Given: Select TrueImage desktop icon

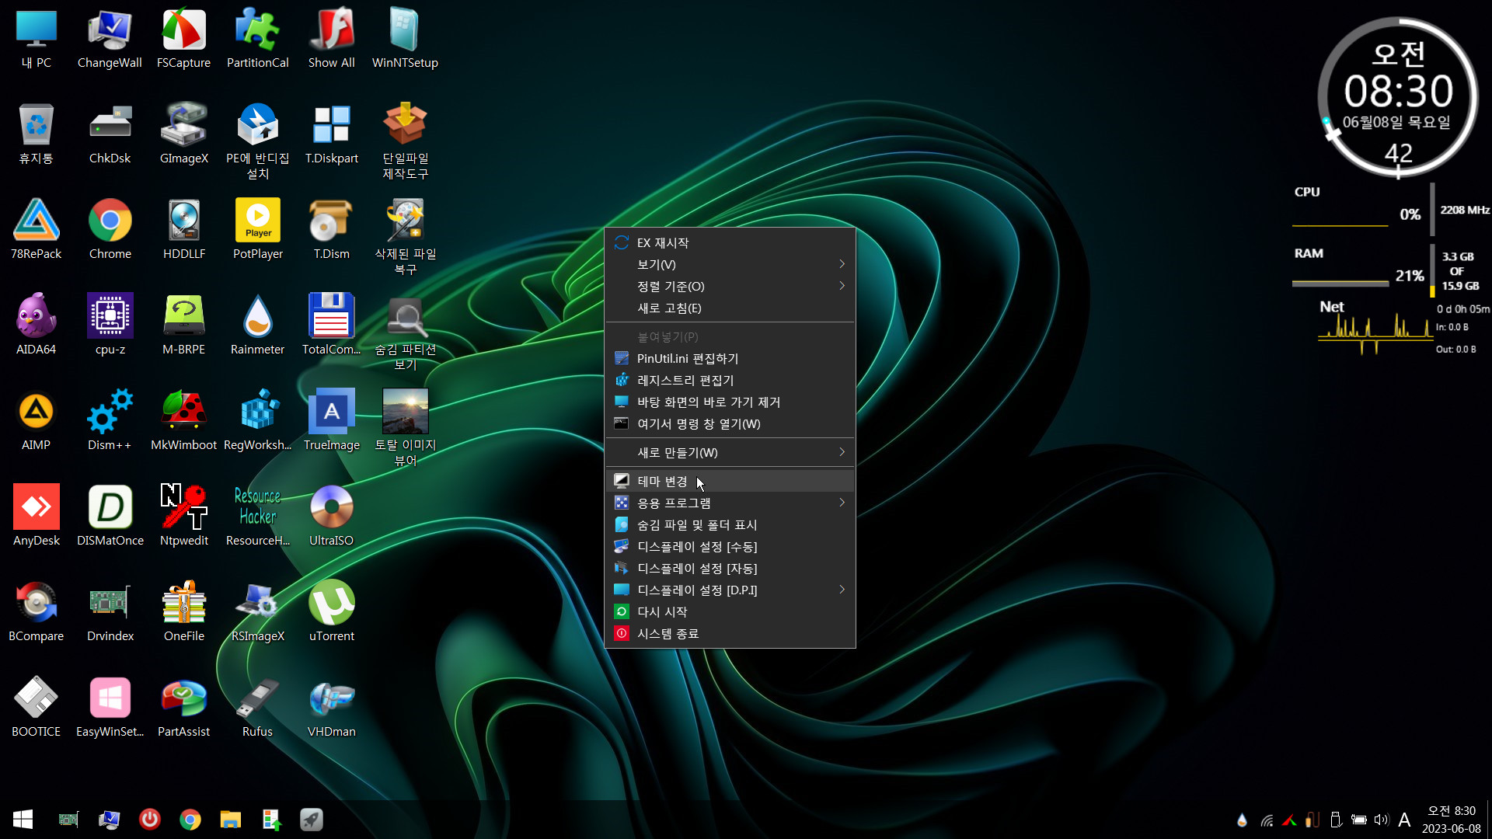Looking at the screenshot, I should [x=331, y=421].
